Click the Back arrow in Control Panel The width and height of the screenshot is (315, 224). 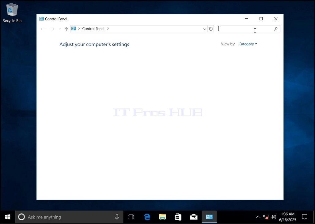[x=43, y=29]
